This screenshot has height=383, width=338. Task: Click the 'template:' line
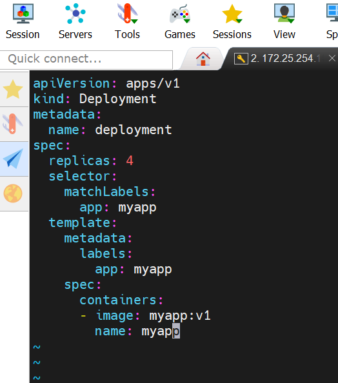(83, 222)
